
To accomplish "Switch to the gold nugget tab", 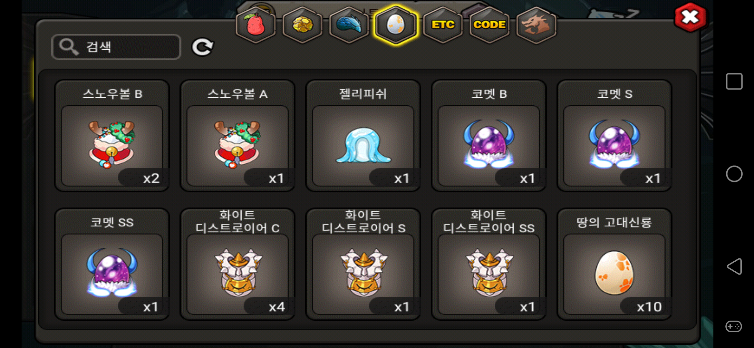I will coord(302,24).
